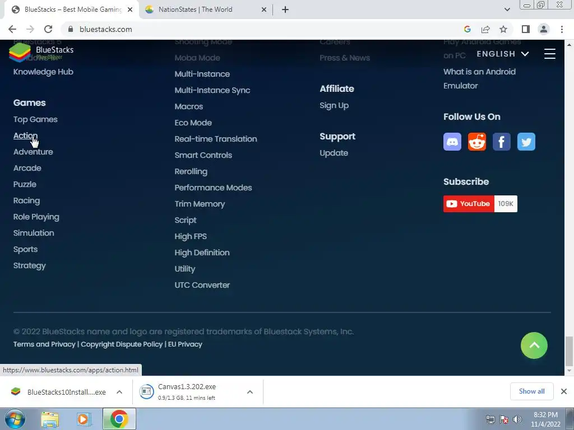Open the Reddit social icon
The image size is (574, 430).
click(476, 142)
